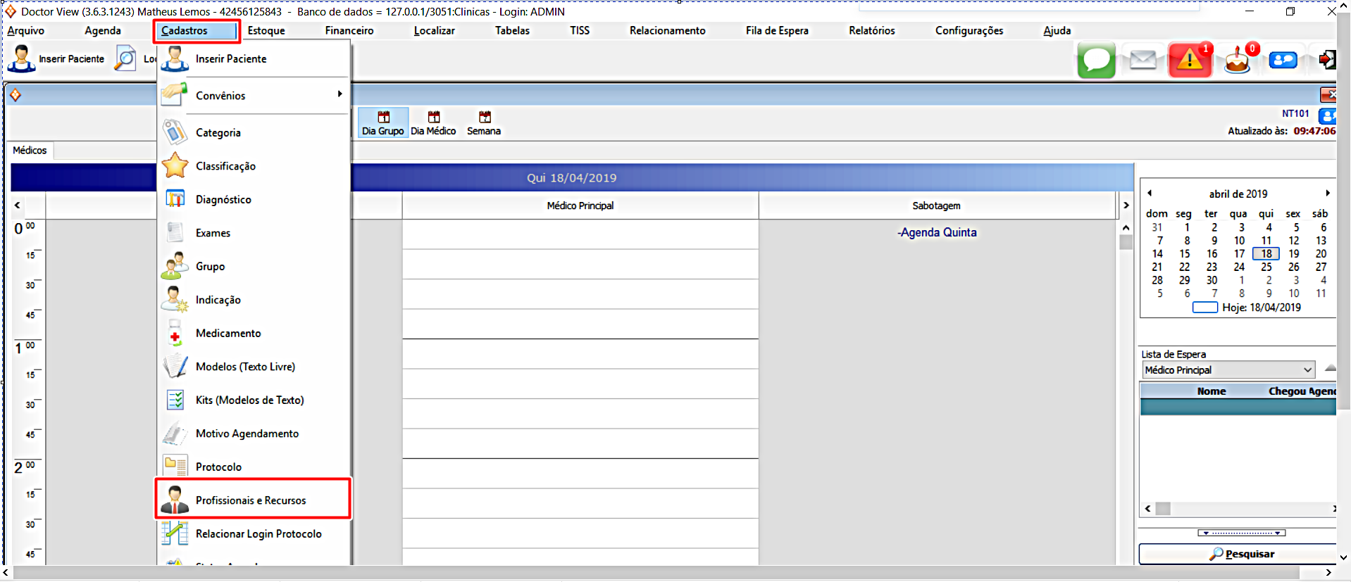Open the envelope mail icon

[1143, 61]
